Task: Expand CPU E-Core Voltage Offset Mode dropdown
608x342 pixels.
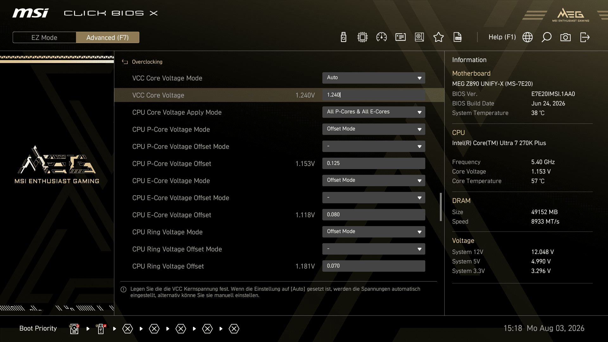Action: click(374, 198)
